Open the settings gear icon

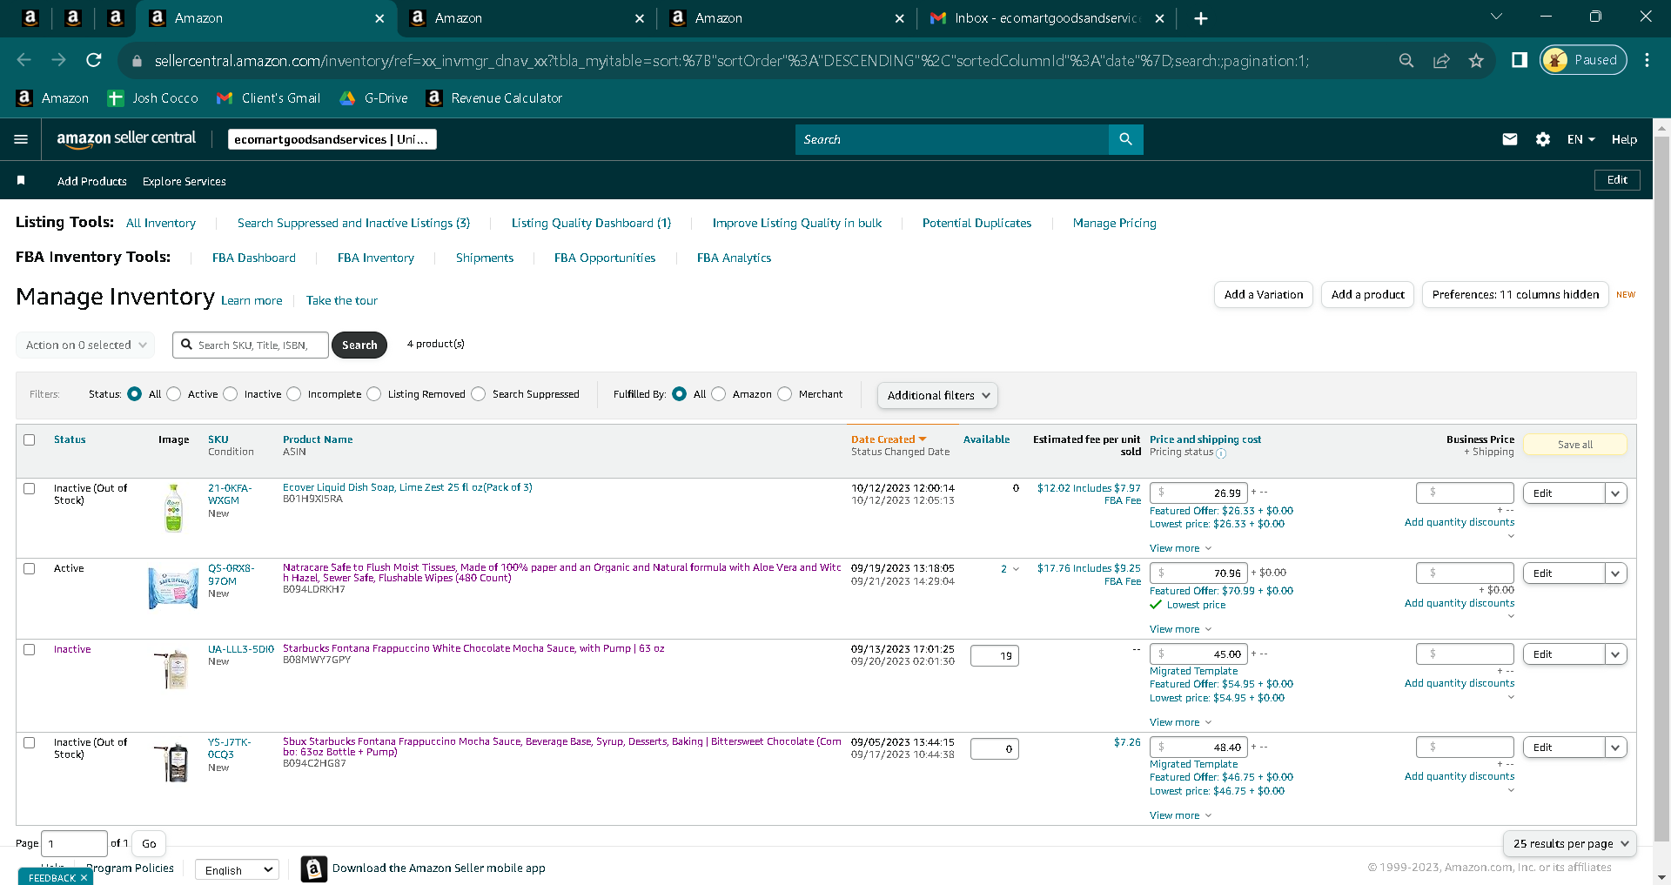(1543, 139)
